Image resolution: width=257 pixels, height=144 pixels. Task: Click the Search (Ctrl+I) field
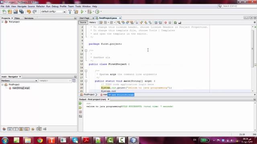pos(239,6)
